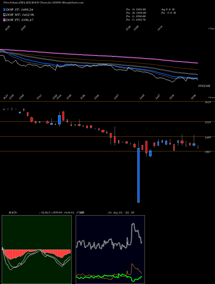The height and width of the screenshot is (284, 215).
Task: Click the red MACD histogram bars
Action: [36, 253]
